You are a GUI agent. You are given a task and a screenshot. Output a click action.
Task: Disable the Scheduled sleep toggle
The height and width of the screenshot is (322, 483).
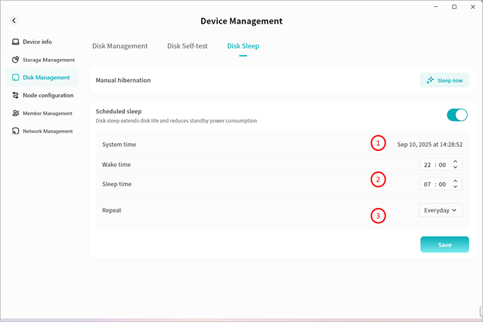click(x=457, y=115)
